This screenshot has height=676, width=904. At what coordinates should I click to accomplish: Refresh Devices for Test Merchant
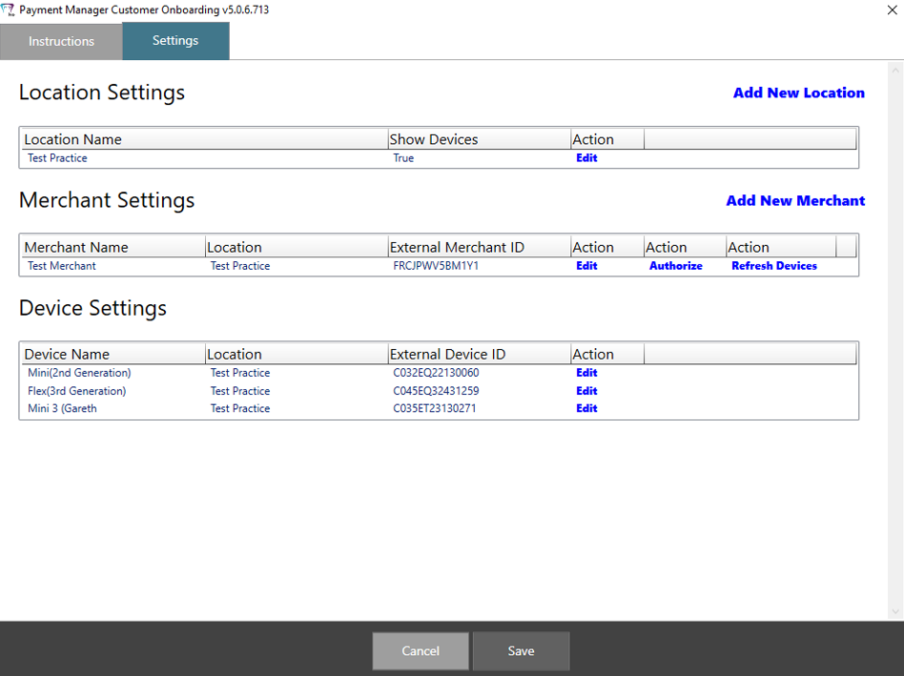coord(774,266)
